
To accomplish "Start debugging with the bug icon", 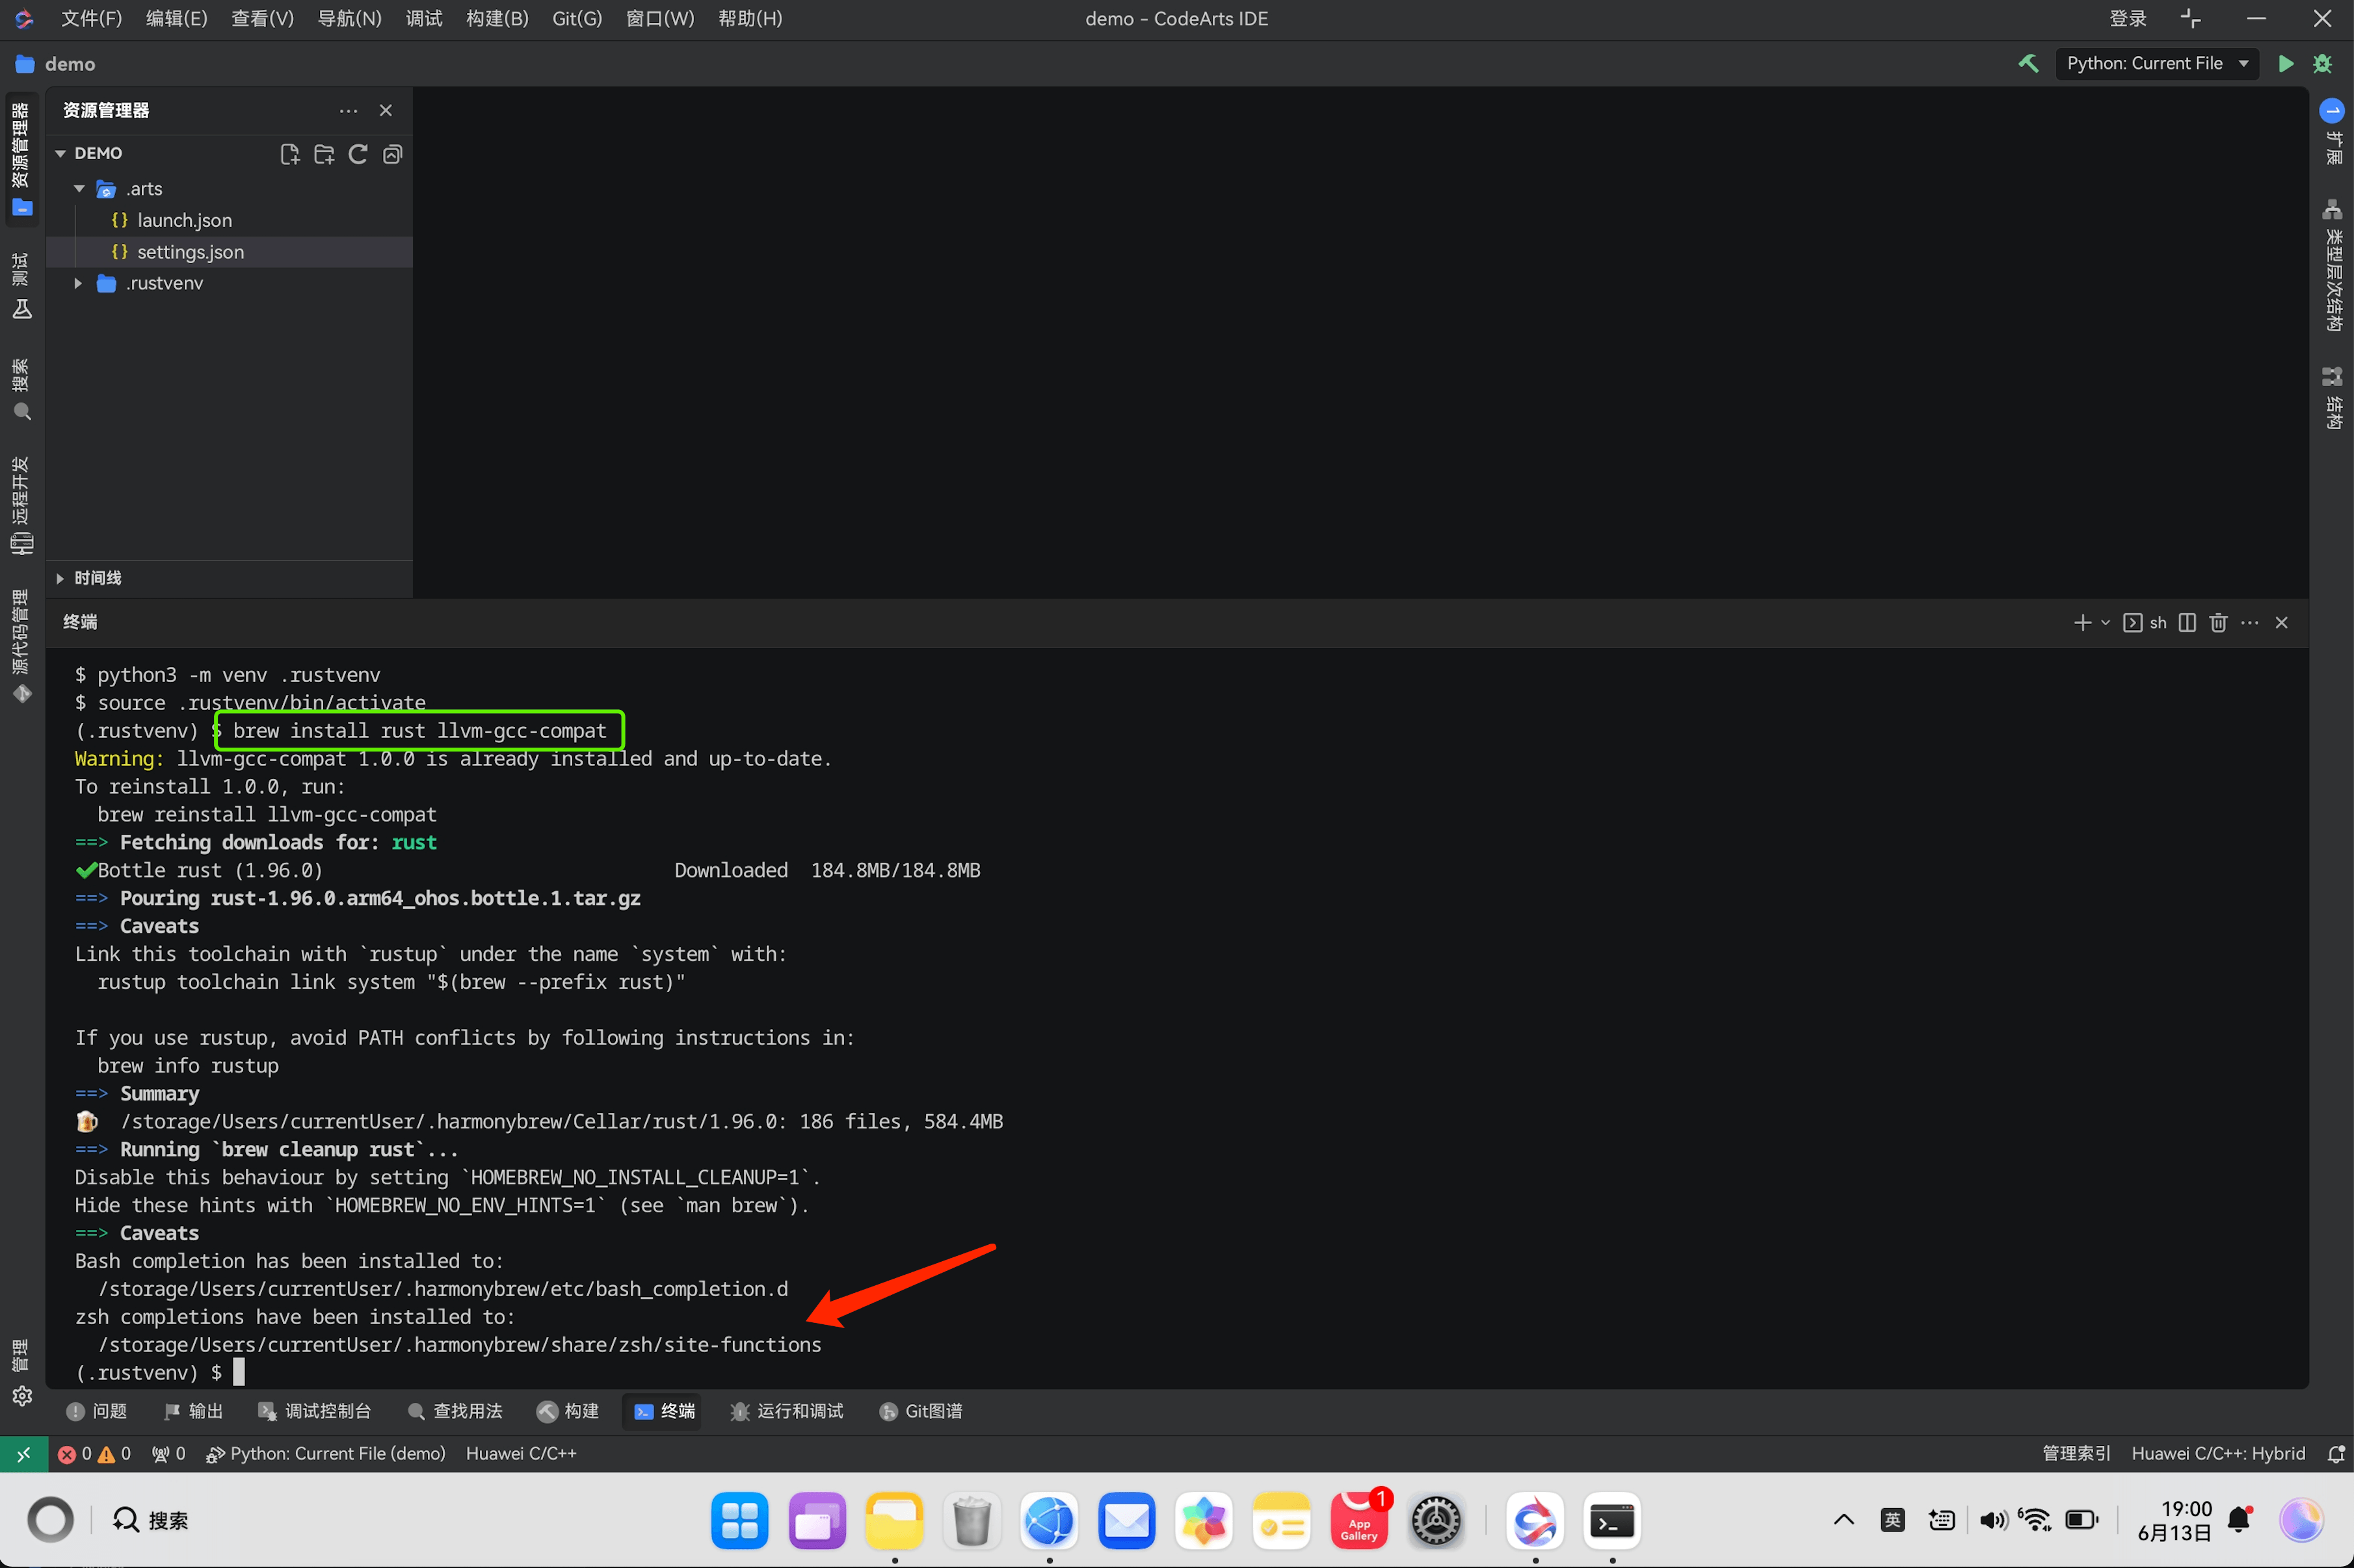I will coord(2323,63).
